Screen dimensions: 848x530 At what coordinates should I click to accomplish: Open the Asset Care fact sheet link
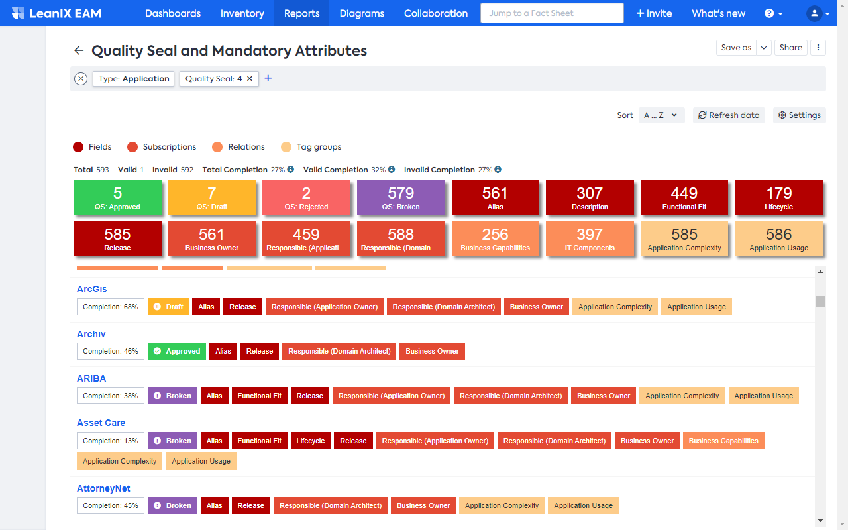coord(101,423)
